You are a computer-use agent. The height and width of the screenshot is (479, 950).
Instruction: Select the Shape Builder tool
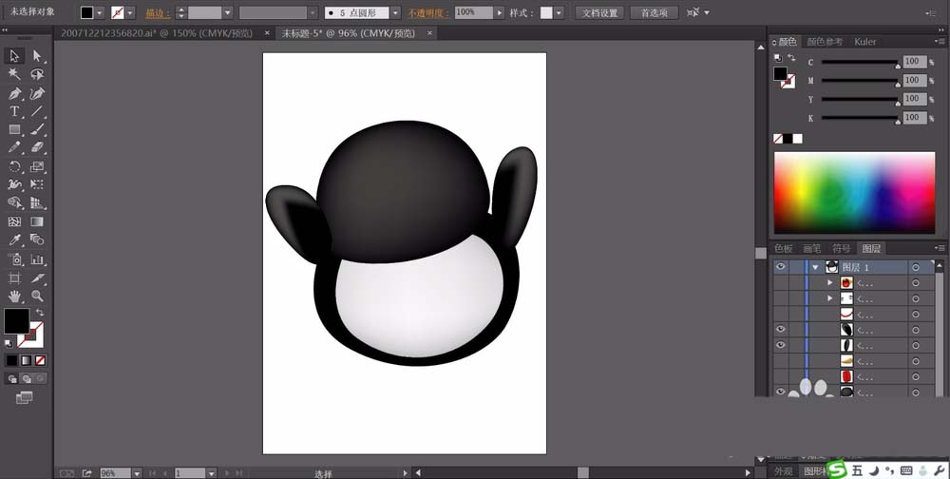14,203
